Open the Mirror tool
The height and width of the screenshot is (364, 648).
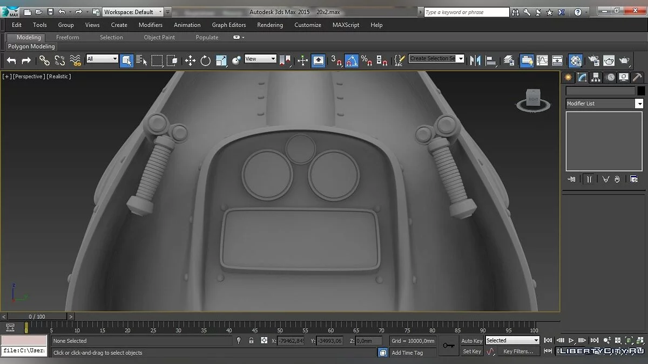pos(475,60)
